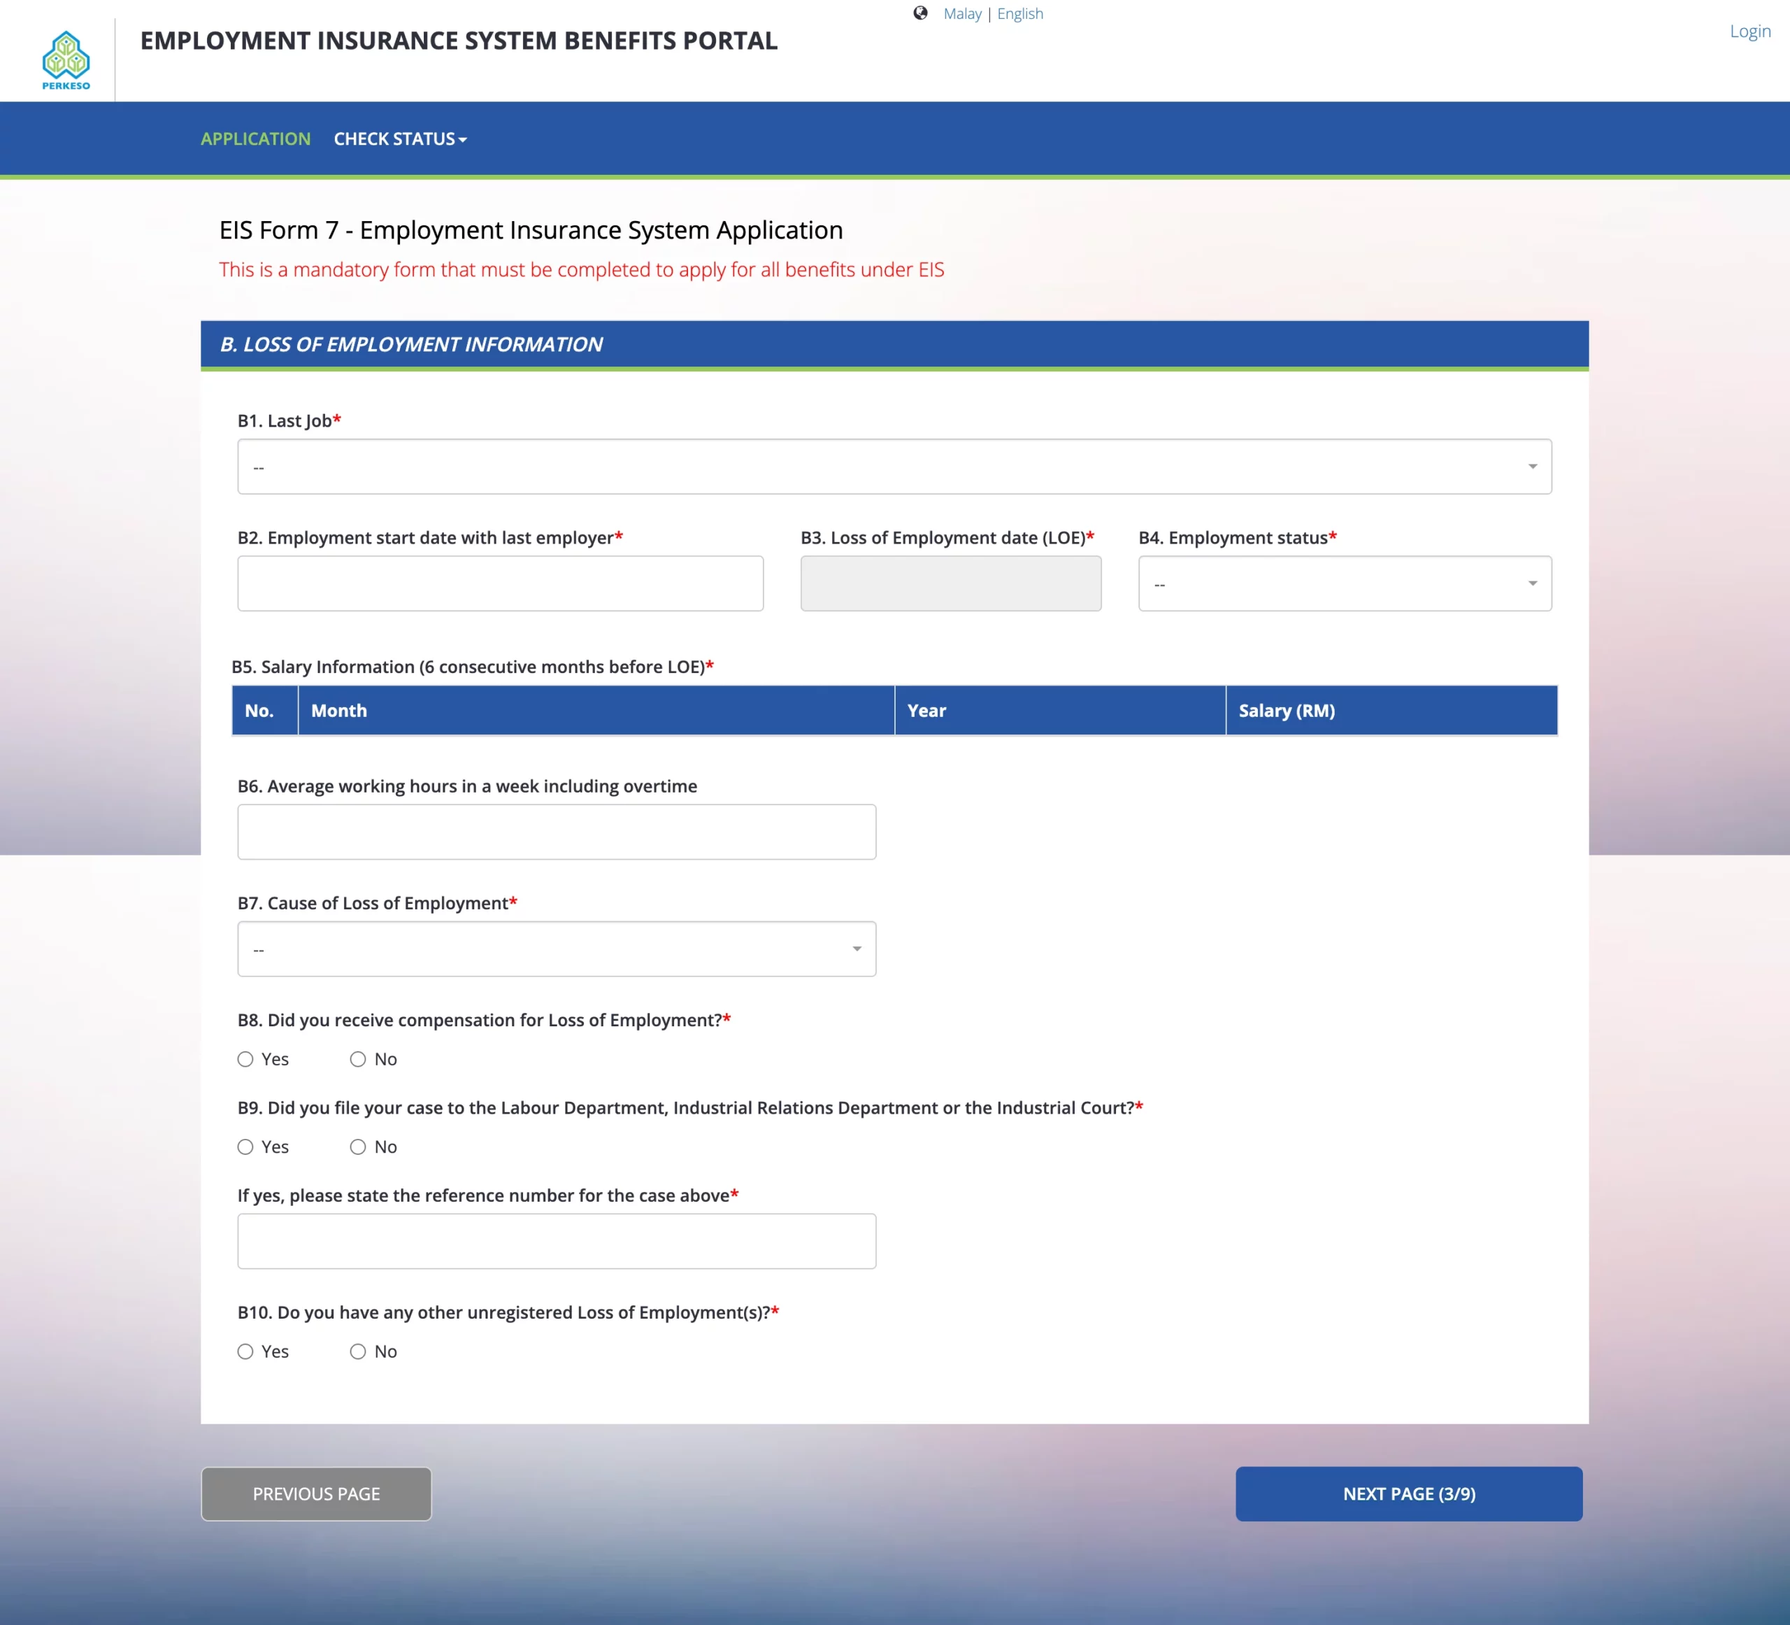Select No for case filing question B9

pos(359,1147)
